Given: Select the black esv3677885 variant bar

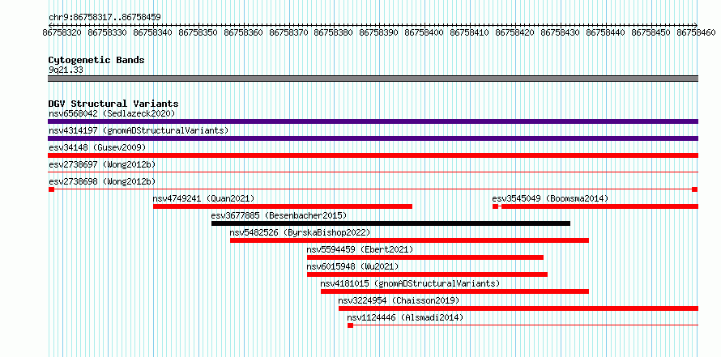Looking at the screenshot, I should click(390, 223).
